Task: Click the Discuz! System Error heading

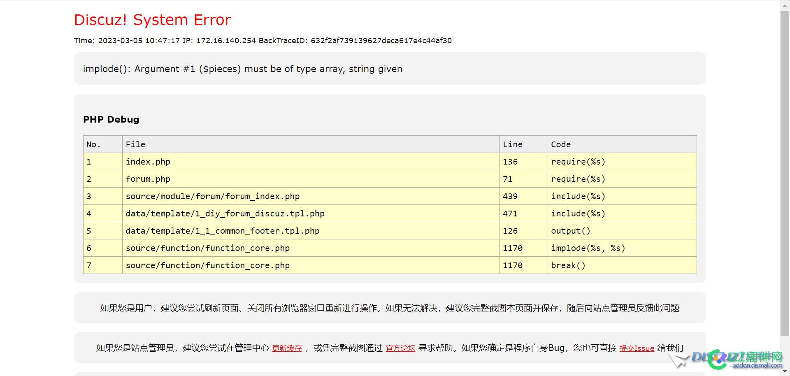Action: (x=152, y=20)
